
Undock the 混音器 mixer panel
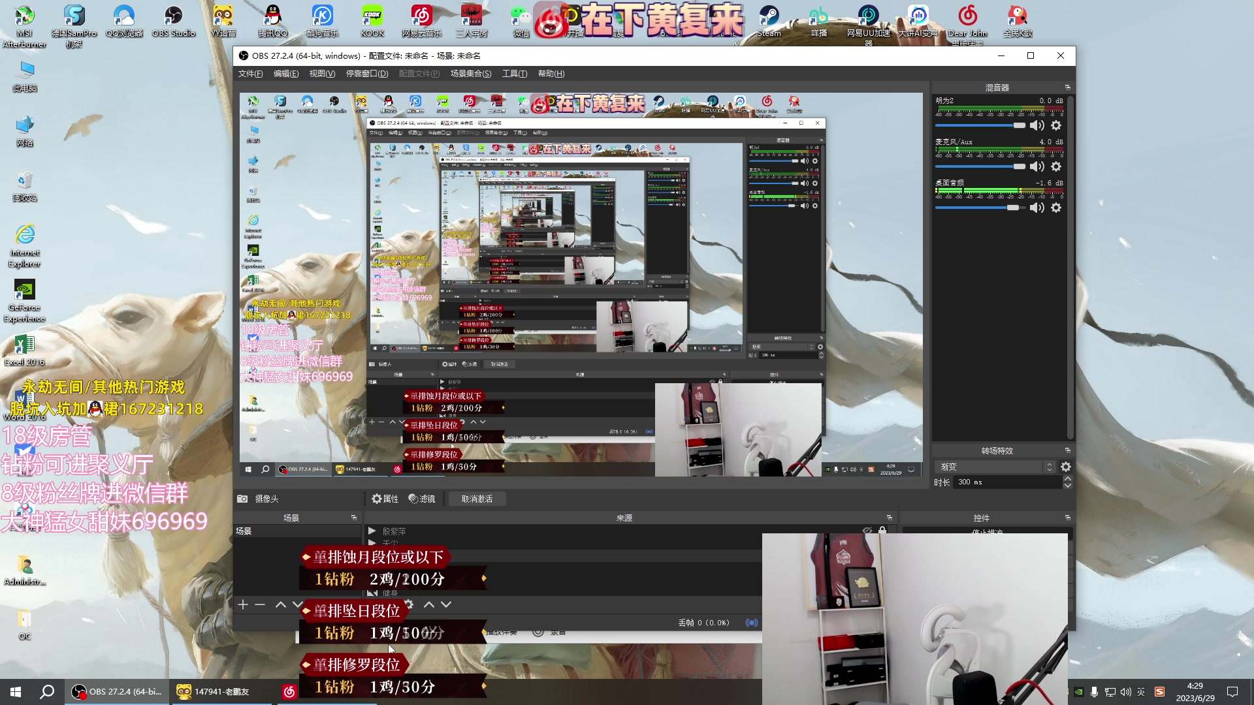point(1068,87)
